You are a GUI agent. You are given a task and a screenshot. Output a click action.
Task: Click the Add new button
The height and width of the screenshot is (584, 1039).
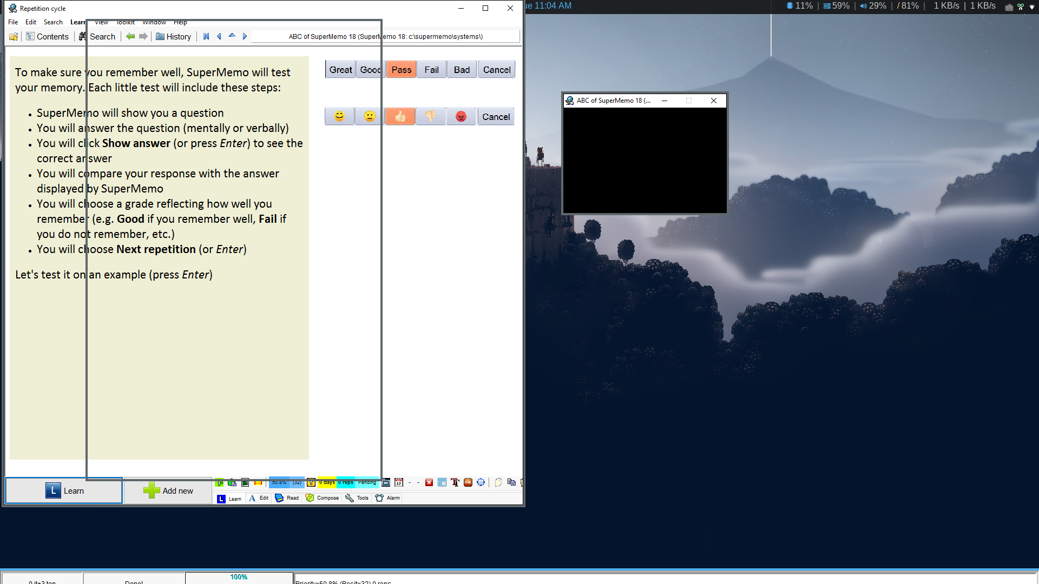click(x=168, y=490)
